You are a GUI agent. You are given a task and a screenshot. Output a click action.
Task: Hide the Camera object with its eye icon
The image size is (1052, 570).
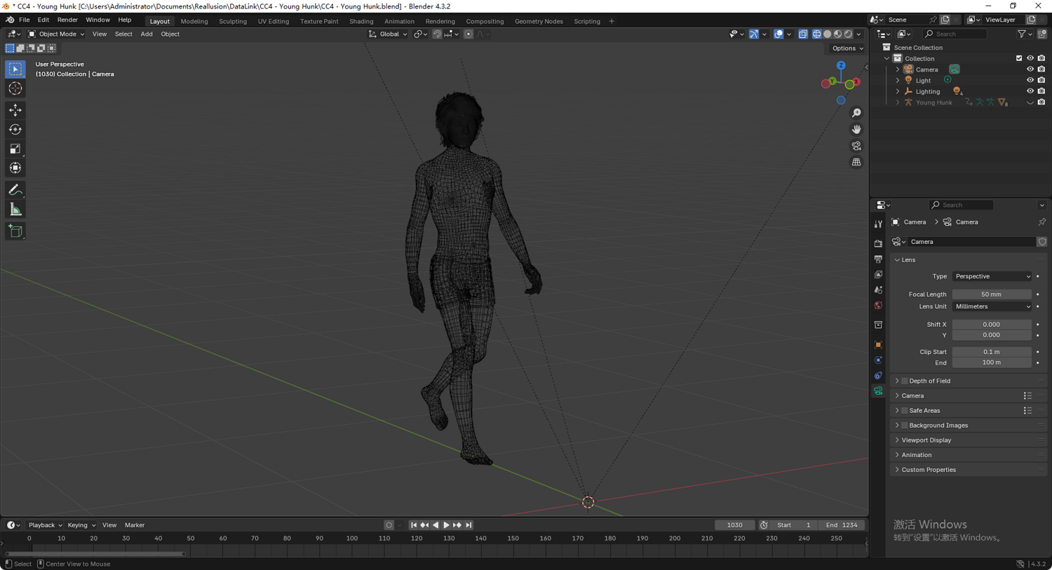(1030, 69)
